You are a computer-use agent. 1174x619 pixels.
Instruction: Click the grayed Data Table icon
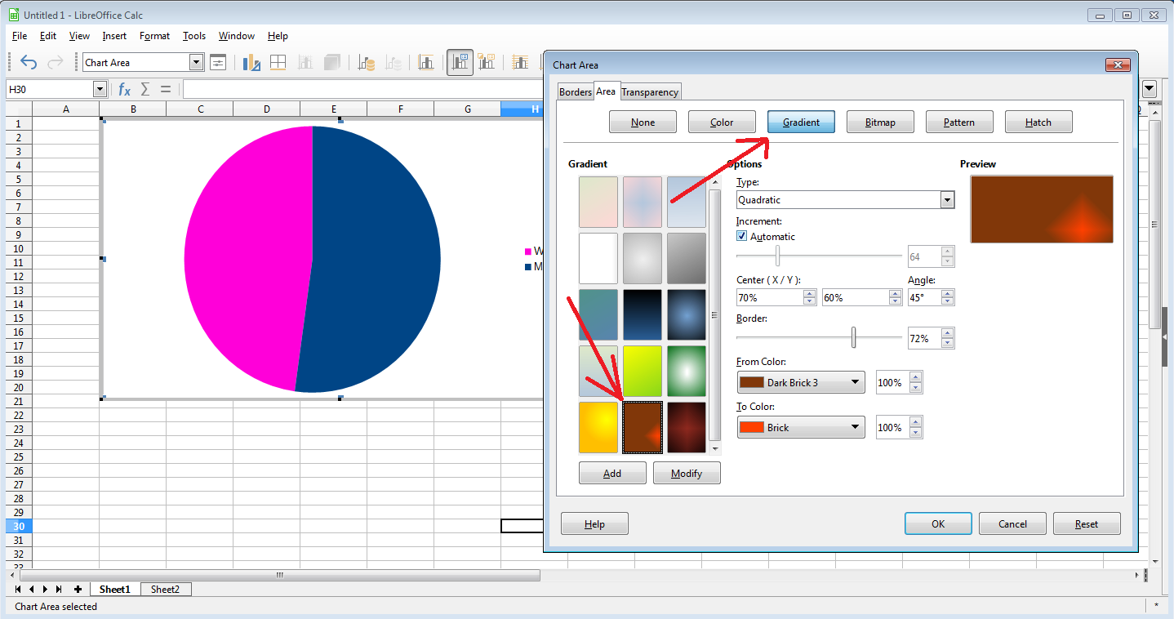[394, 62]
